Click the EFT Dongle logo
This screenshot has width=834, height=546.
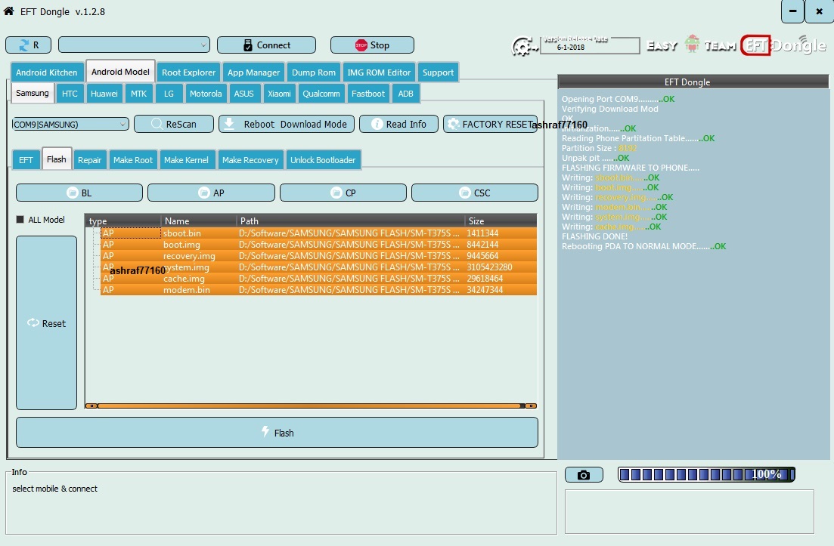783,45
